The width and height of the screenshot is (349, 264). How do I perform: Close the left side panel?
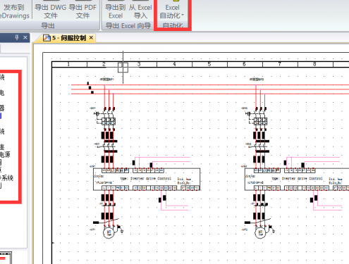click(x=25, y=37)
